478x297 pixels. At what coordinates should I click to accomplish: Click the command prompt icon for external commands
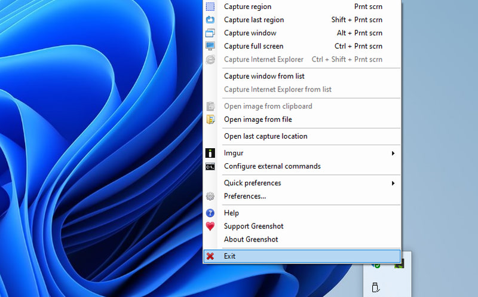coord(210,166)
